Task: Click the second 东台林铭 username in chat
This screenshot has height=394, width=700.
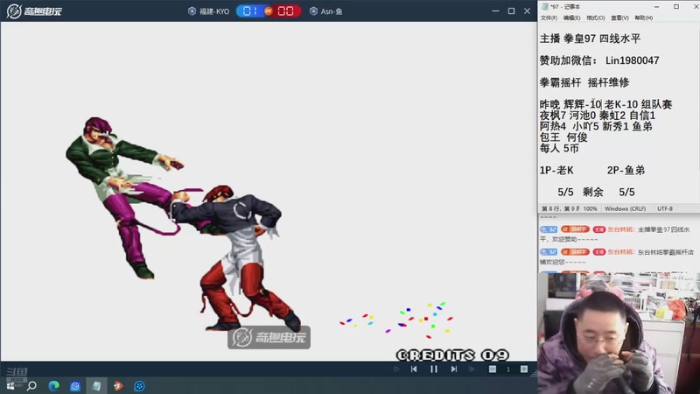Action: click(x=620, y=252)
